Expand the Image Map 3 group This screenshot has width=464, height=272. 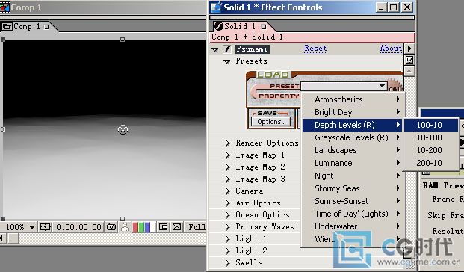pyautogui.click(x=227, y=179)
